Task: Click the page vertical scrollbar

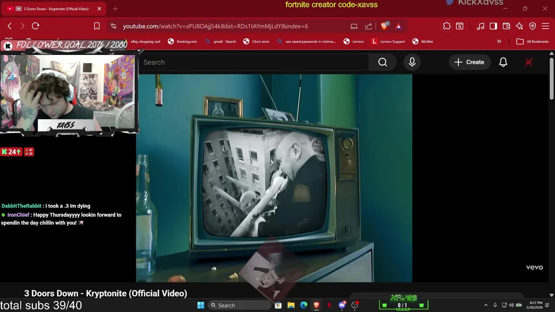Action: tap(552, 79)
